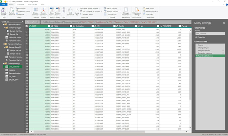Click the Remove Rows icon

click(58, 10)
